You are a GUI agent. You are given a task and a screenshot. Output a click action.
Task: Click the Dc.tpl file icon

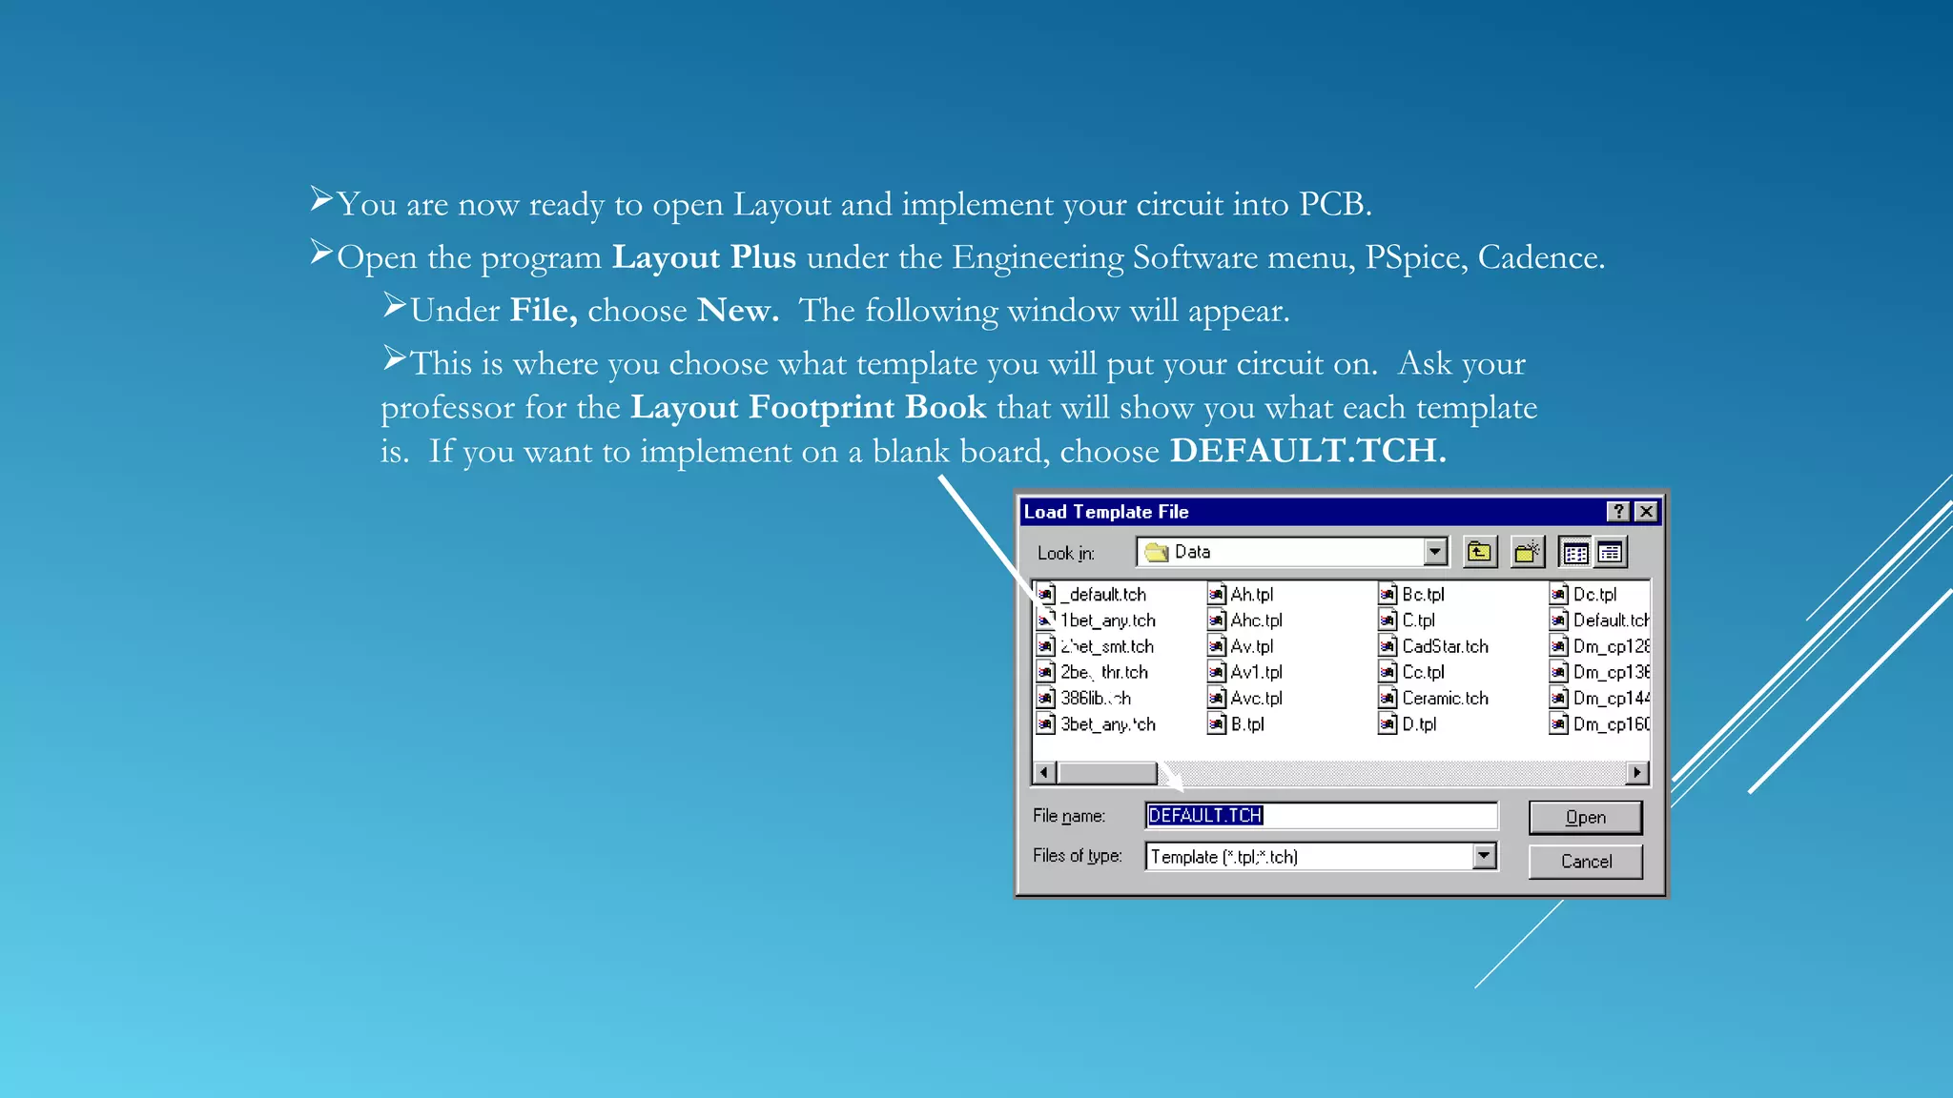point(1559,595)
